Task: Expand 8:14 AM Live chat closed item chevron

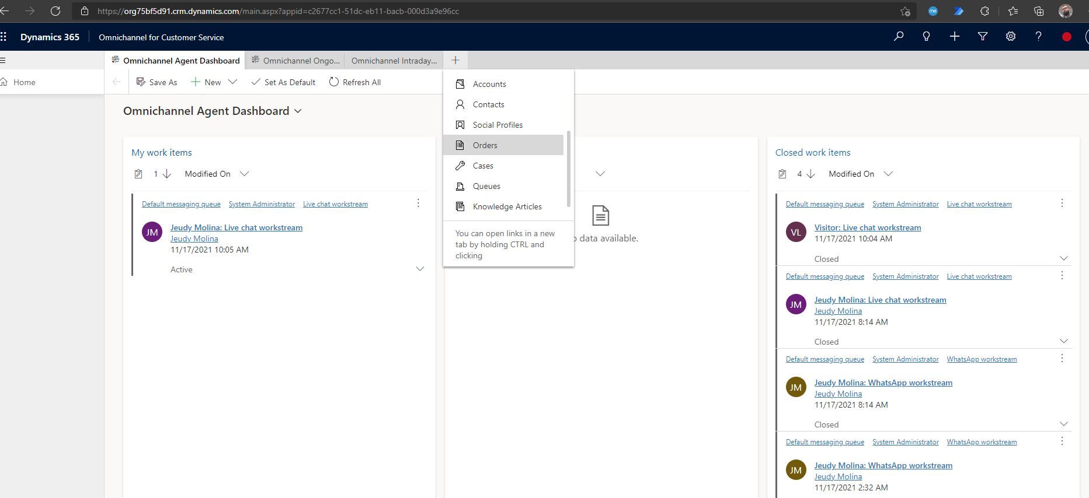Action: point(1064,341)
